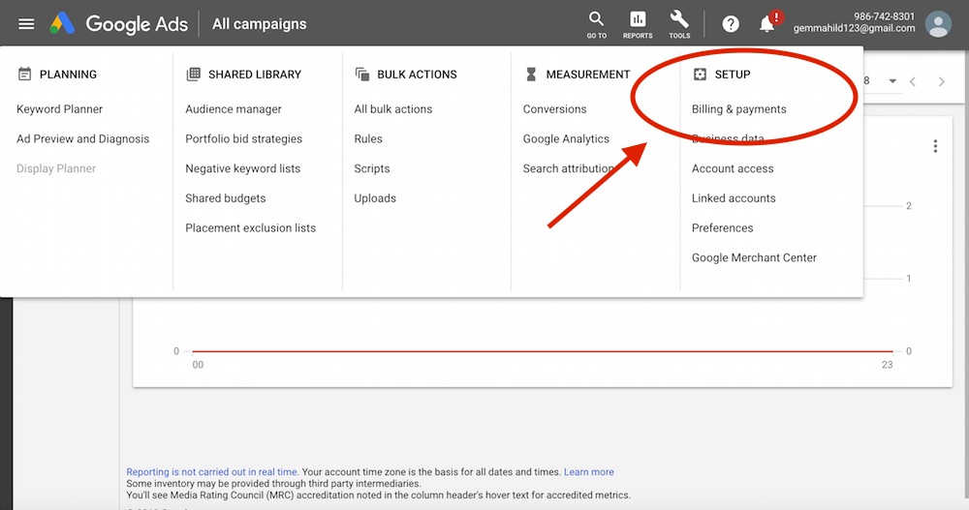Open the hamburger main menu

[26, 24]
